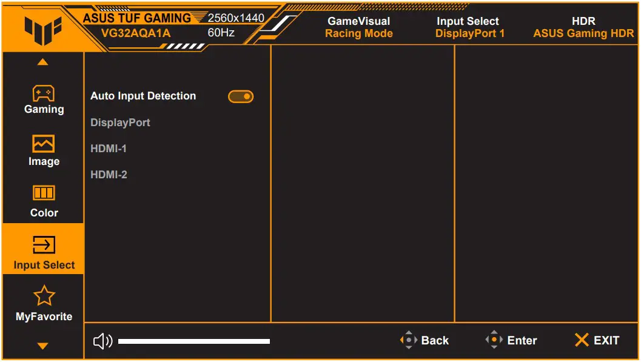Click the Back label
This screenshot has width=641, height=362.
click(435, 340)
